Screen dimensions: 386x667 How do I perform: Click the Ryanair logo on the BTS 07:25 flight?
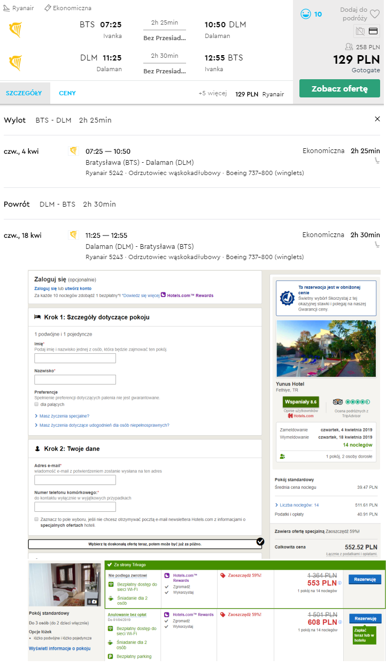(x=15, y=29)
